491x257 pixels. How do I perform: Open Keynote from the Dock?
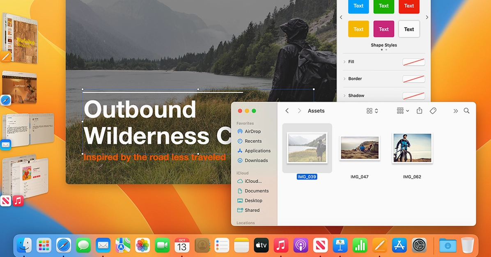point(340,246)
